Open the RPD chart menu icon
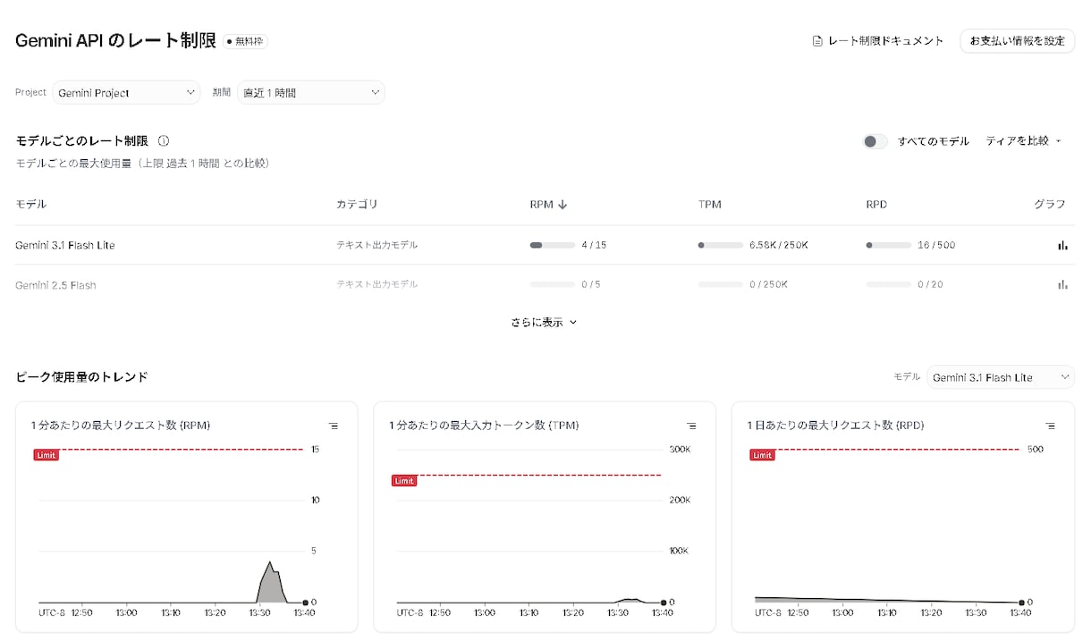Image resolution: width=1091 pixels, height=641 pixels. tap(1050, 426)
